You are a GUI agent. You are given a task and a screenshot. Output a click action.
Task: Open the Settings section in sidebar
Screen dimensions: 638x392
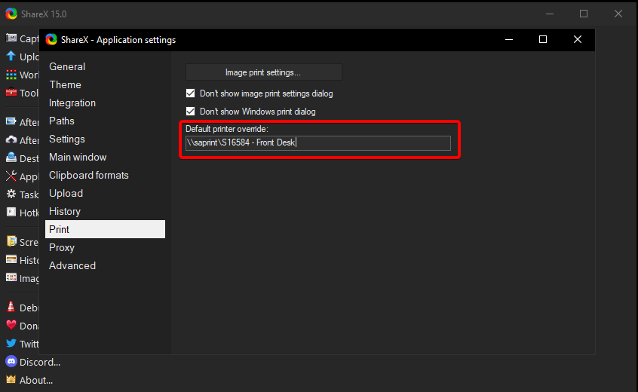[105, 139]
